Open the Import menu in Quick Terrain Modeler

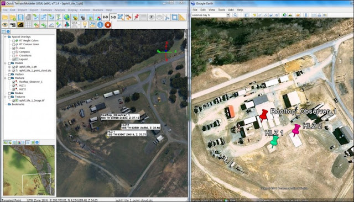point(22,10)
